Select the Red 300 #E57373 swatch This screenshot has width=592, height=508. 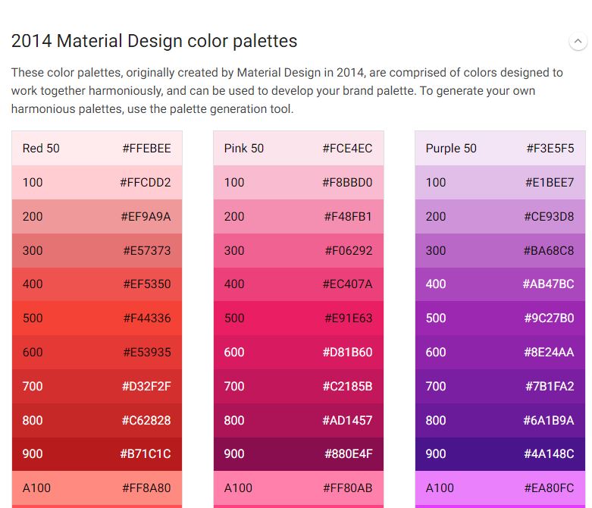point(97,250)
